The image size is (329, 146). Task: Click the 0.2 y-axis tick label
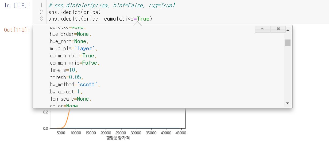tap(45, 112)
